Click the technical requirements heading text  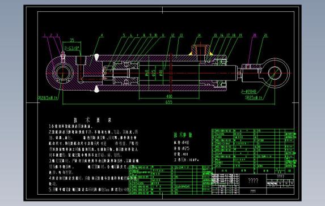pos(92,120)
